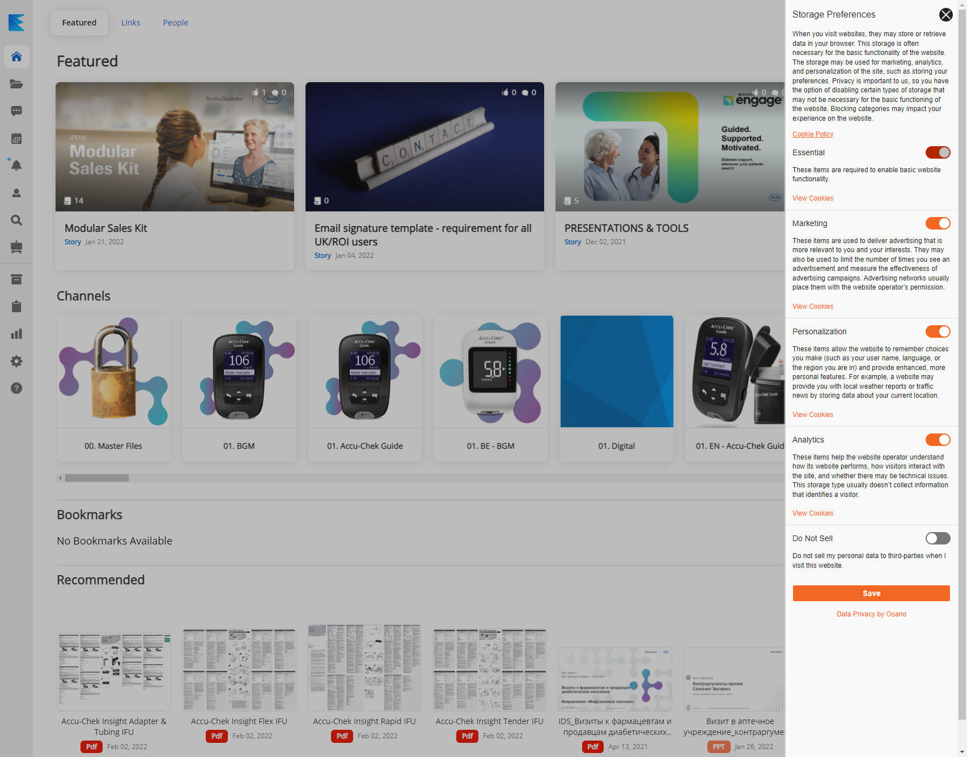Open PRESENTATIONS & TOOLS story title
Viewport: 967px width, 757px height.
(x=626, y=228)
